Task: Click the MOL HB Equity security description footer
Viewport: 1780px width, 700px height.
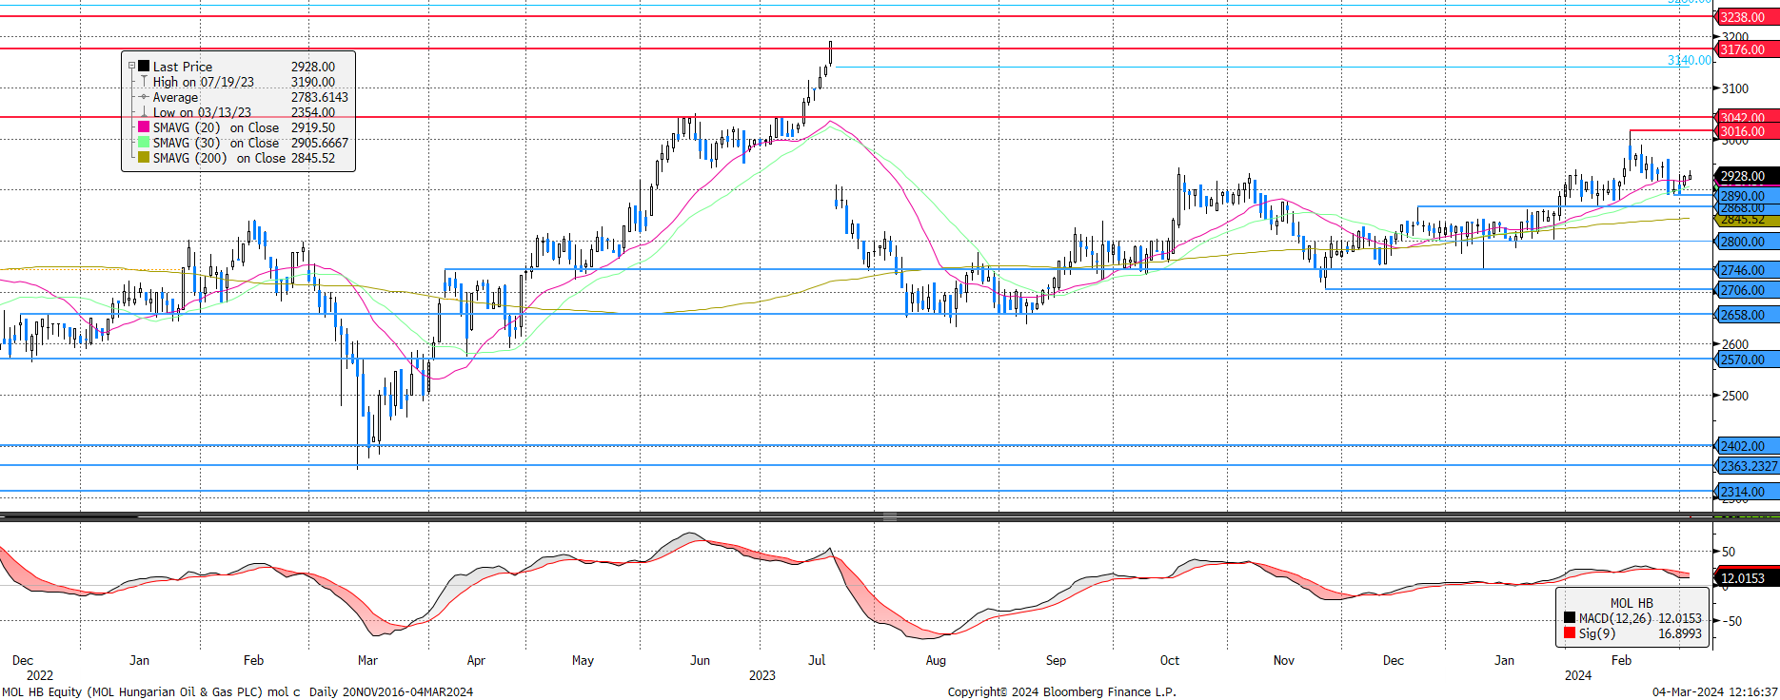Action: click(x=151, y=691)
